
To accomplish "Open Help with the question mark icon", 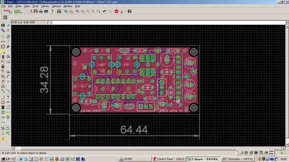I will 129,11.
